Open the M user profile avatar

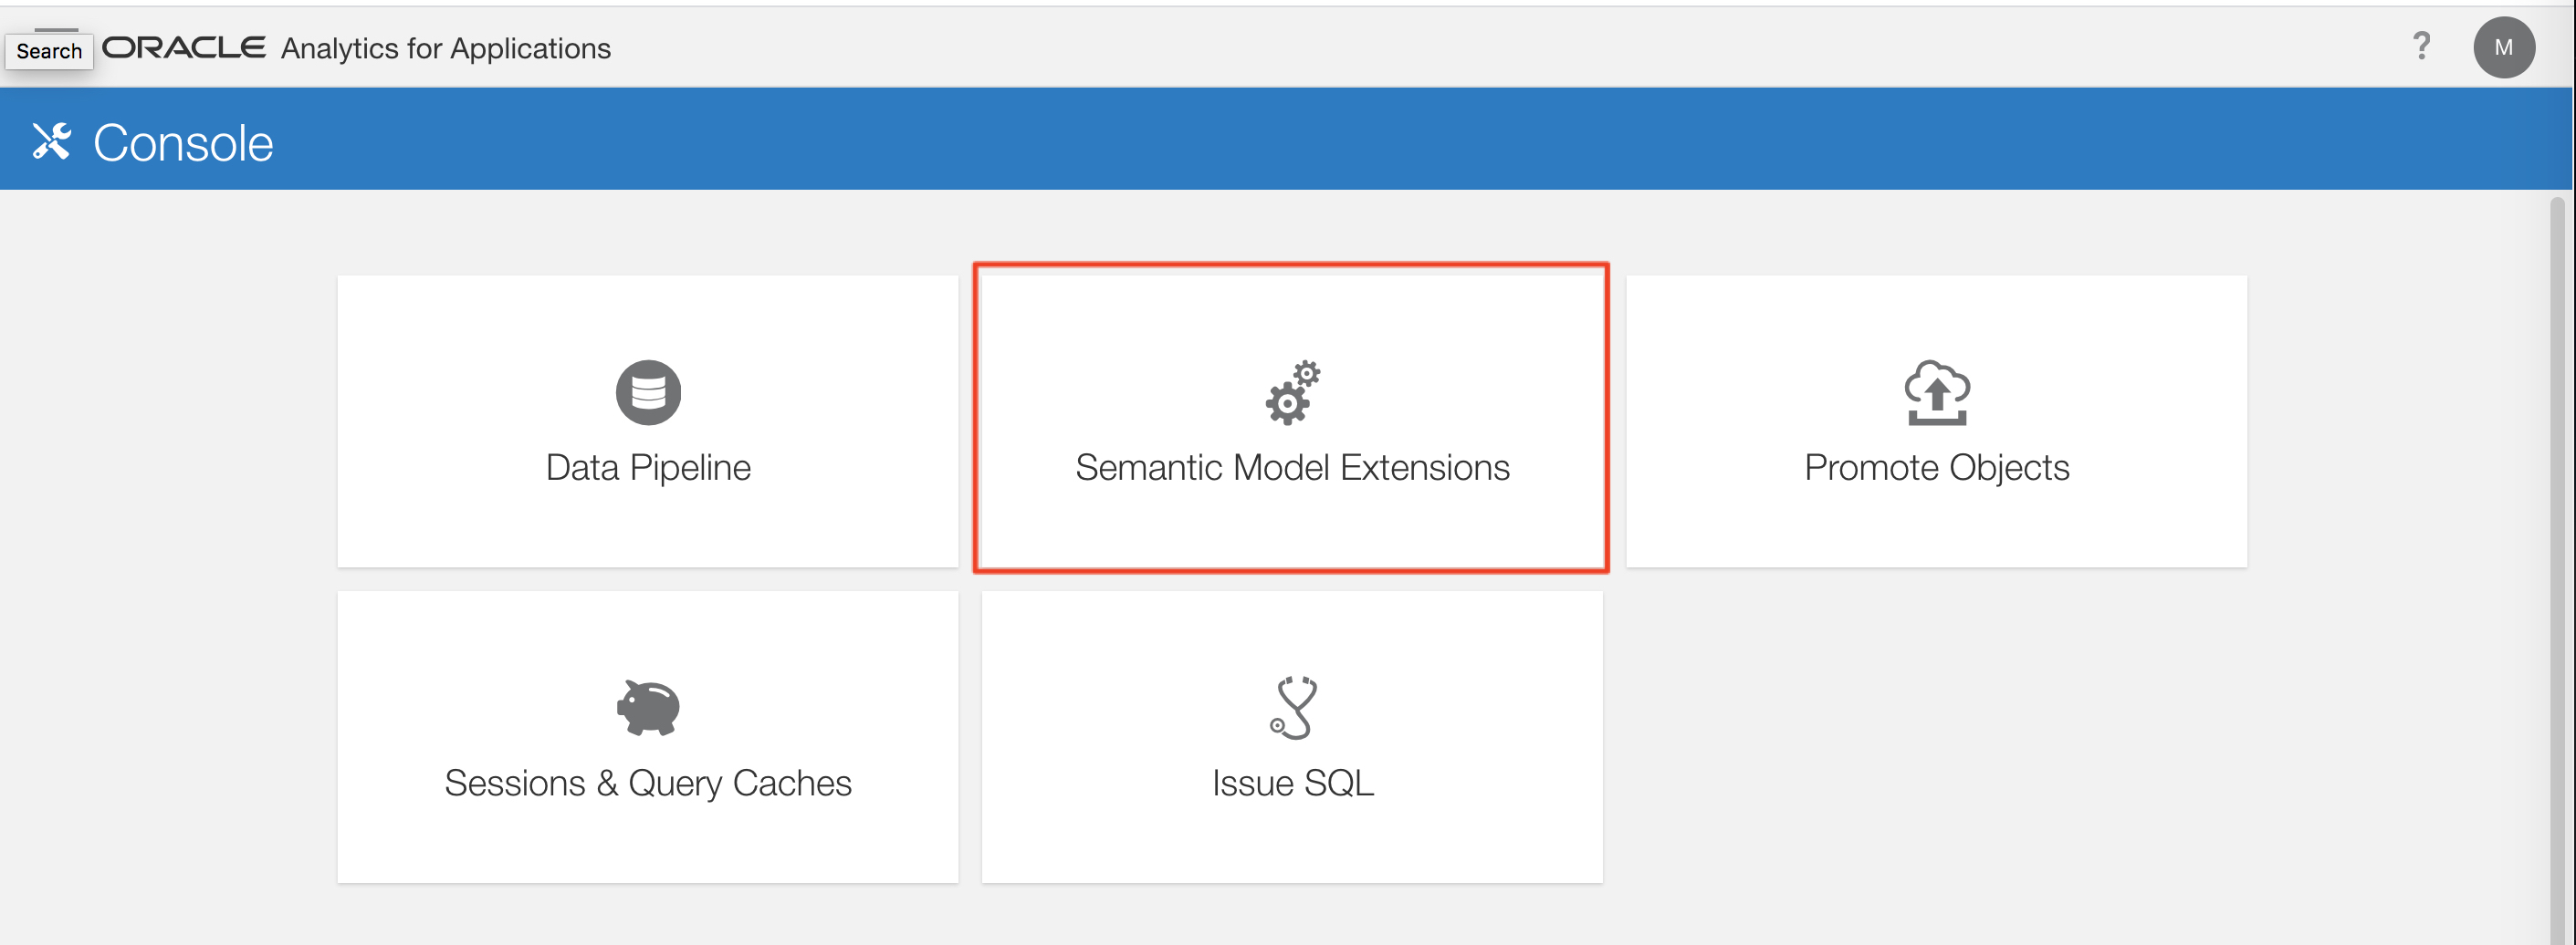2503,47
